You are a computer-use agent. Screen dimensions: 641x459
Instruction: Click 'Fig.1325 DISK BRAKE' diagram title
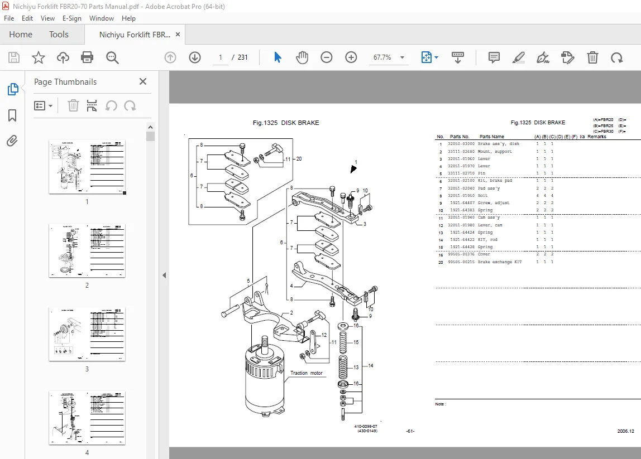click(286, 123)
